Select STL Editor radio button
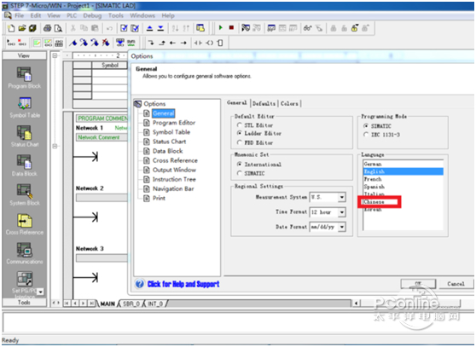 point(240,125)
